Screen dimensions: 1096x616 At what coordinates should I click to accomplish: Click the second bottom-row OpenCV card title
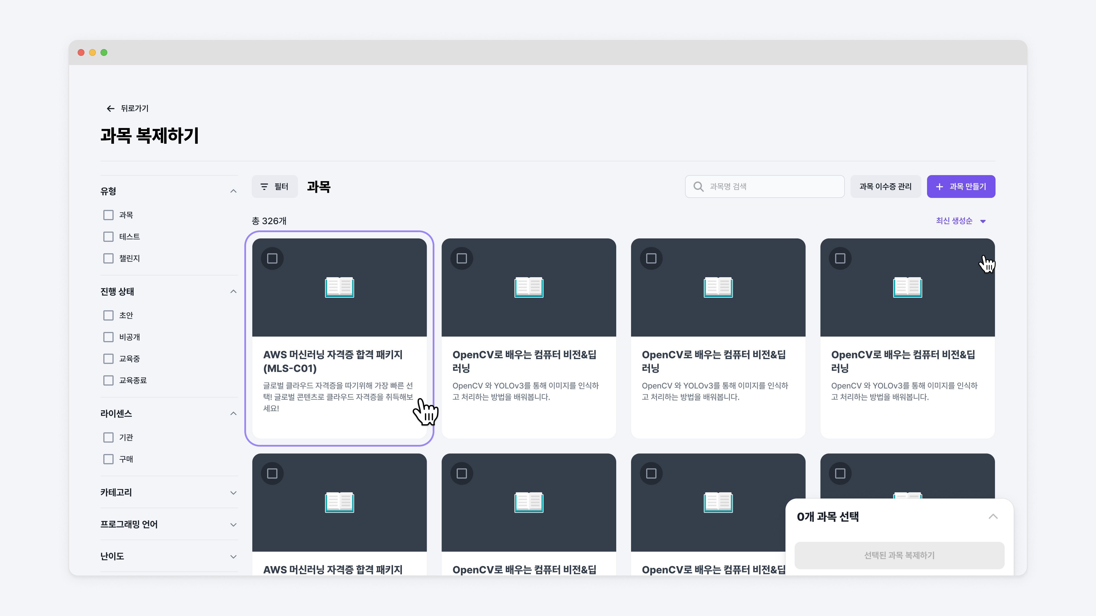pyautogui.click(x=524, y=570)
